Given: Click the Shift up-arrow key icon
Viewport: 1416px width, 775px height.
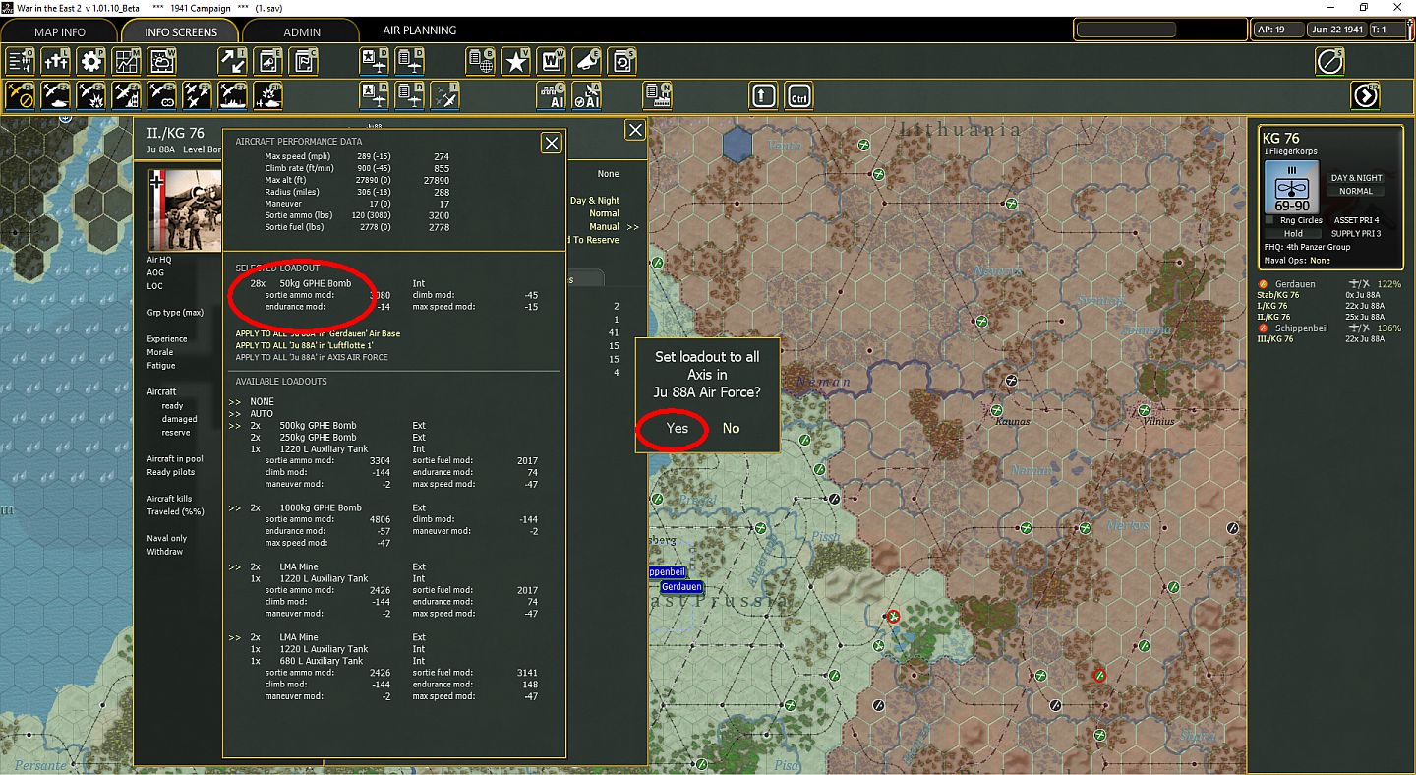Looking at the screenshot, I should (764, 95).
